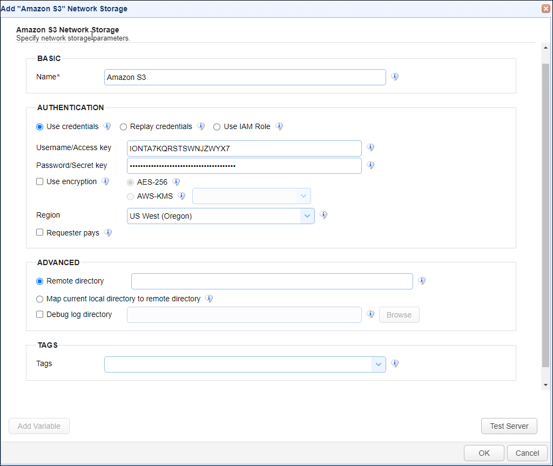This screenshot has width=553, height=466.
Task: Click the Cancel button
Action: 527,453
